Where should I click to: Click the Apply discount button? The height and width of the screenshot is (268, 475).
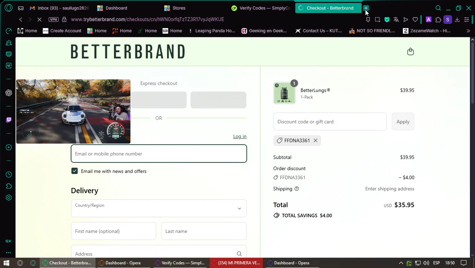(403, 122)
